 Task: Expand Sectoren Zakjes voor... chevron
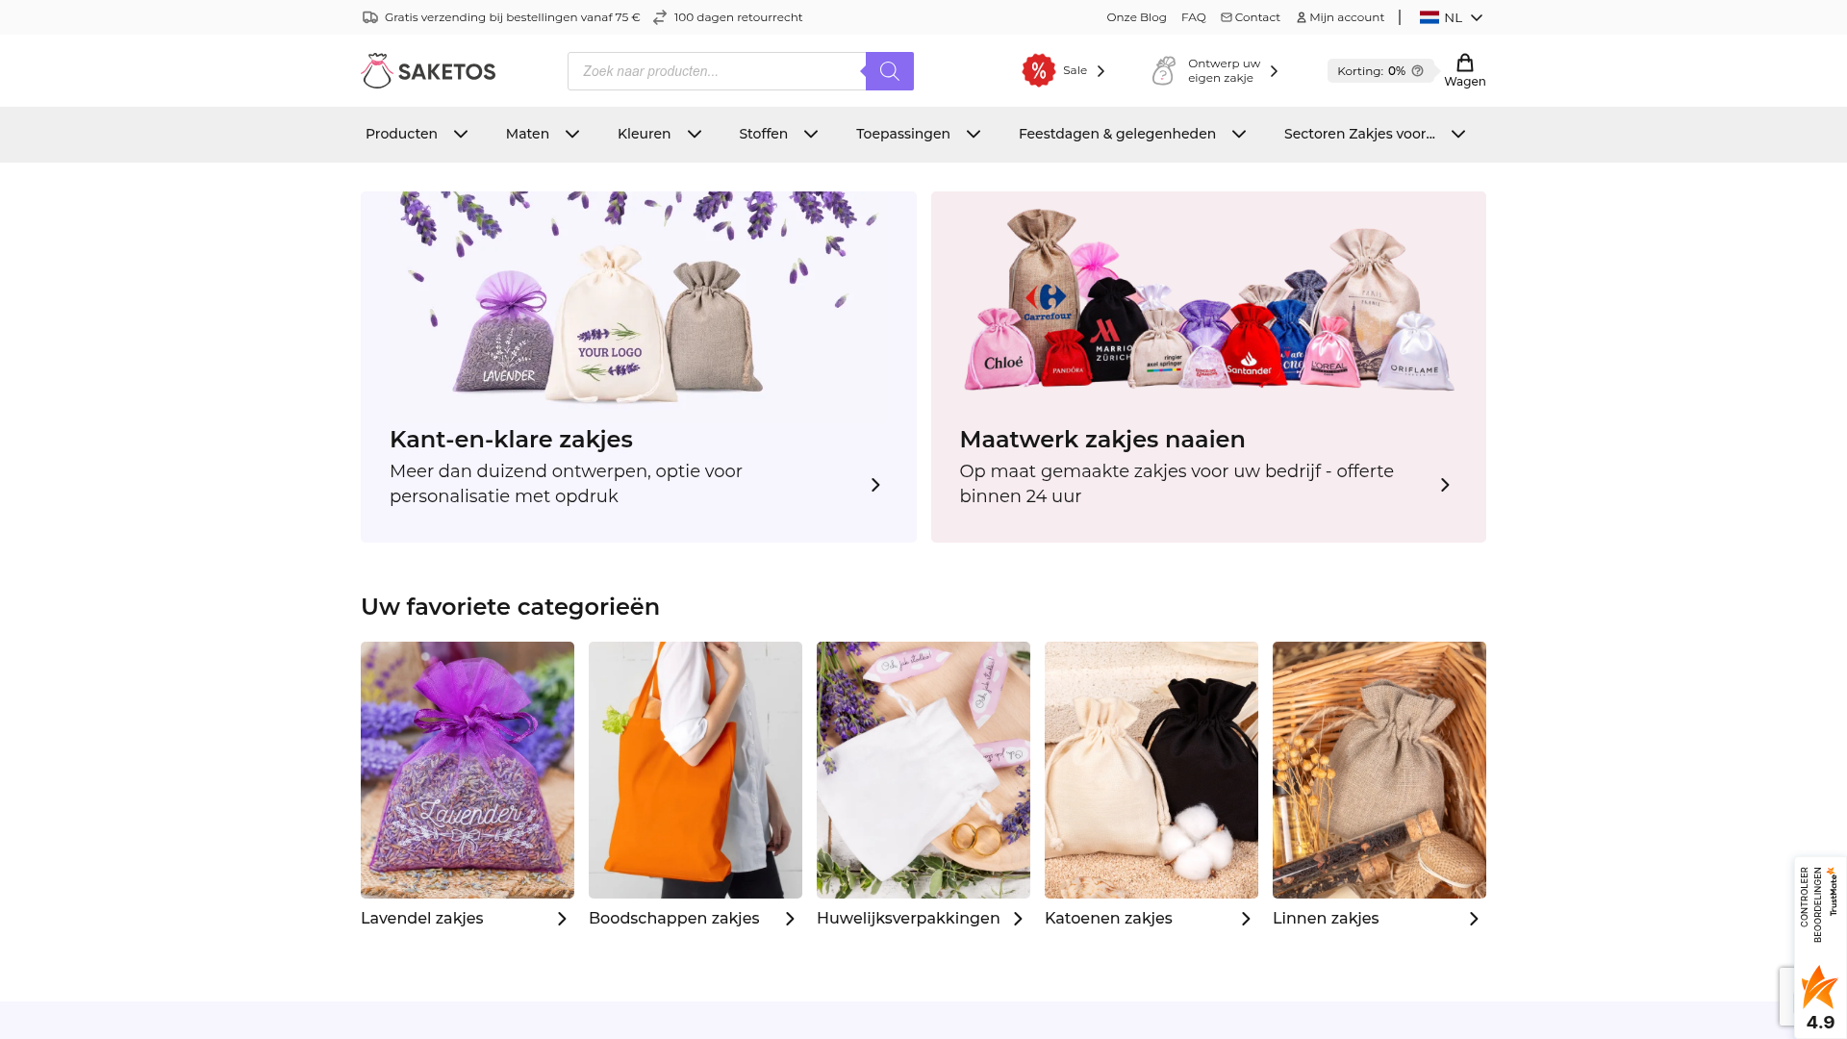1458,134
